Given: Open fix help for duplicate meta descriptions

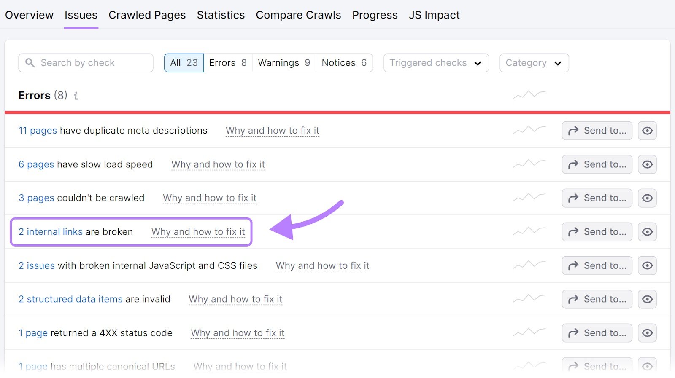Looking at the screenshot, I should point(273,131).
